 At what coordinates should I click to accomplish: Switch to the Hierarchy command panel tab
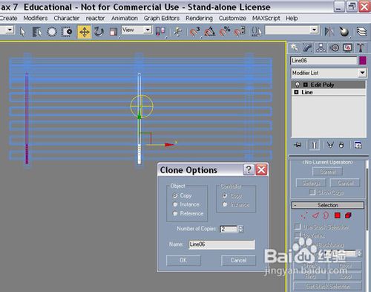point(321,48)
